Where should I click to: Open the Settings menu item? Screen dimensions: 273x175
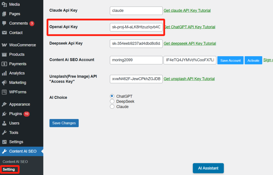(16, 142)
